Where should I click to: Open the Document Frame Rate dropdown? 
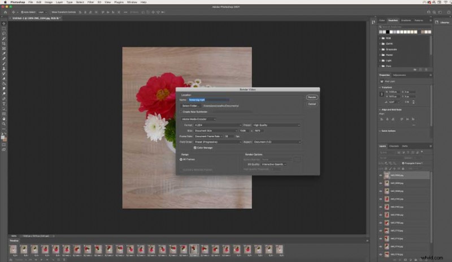(x=208, y=136)
